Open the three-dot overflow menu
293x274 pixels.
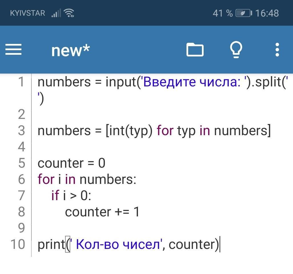(x=277, y=50)
